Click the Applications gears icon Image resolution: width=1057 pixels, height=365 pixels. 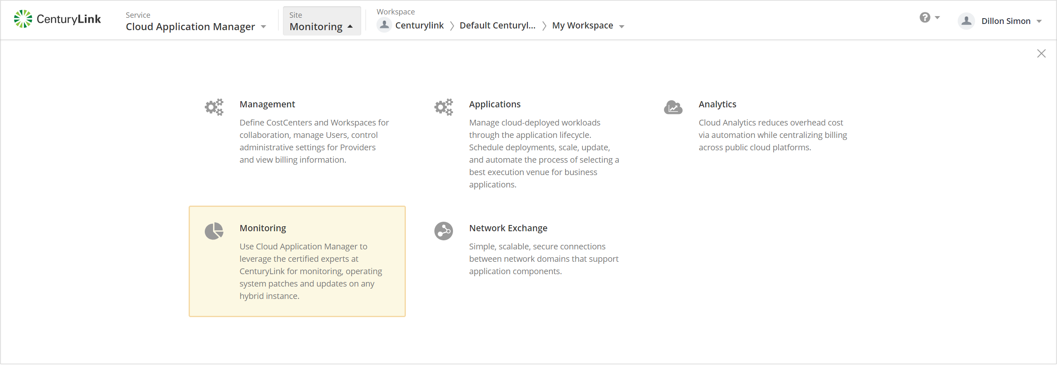pyautogui.click(x=443, y=107)
